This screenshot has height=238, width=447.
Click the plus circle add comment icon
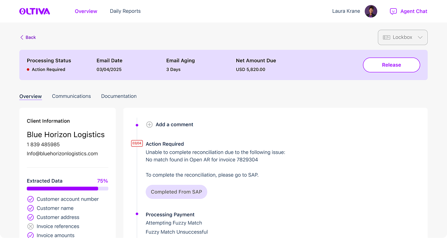[149, 125]
